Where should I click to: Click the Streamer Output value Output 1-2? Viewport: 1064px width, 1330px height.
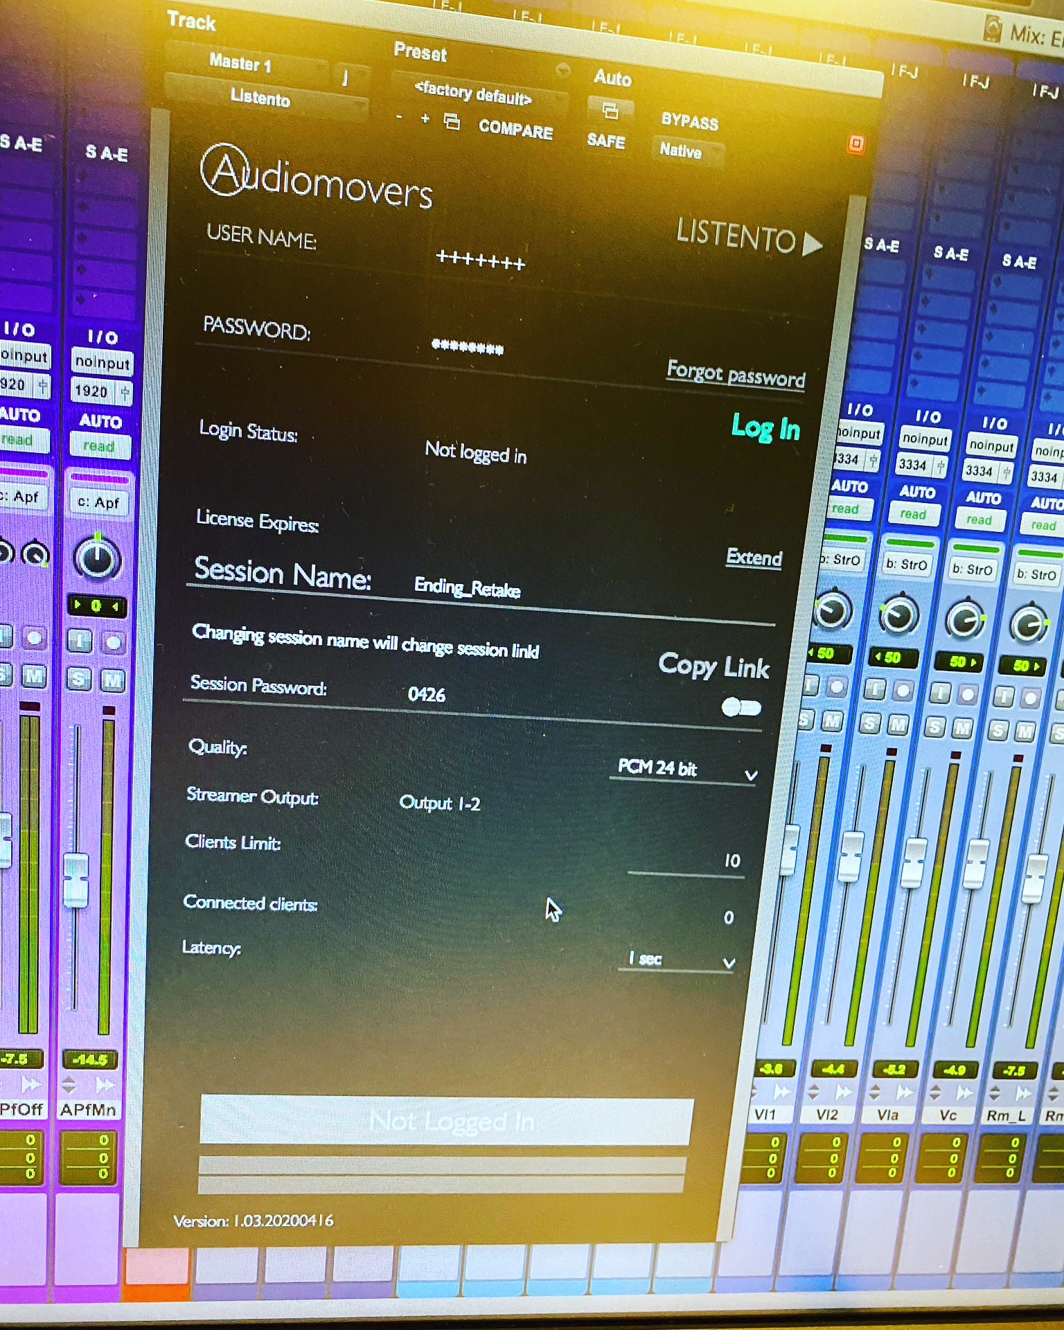tap(440, 803)
